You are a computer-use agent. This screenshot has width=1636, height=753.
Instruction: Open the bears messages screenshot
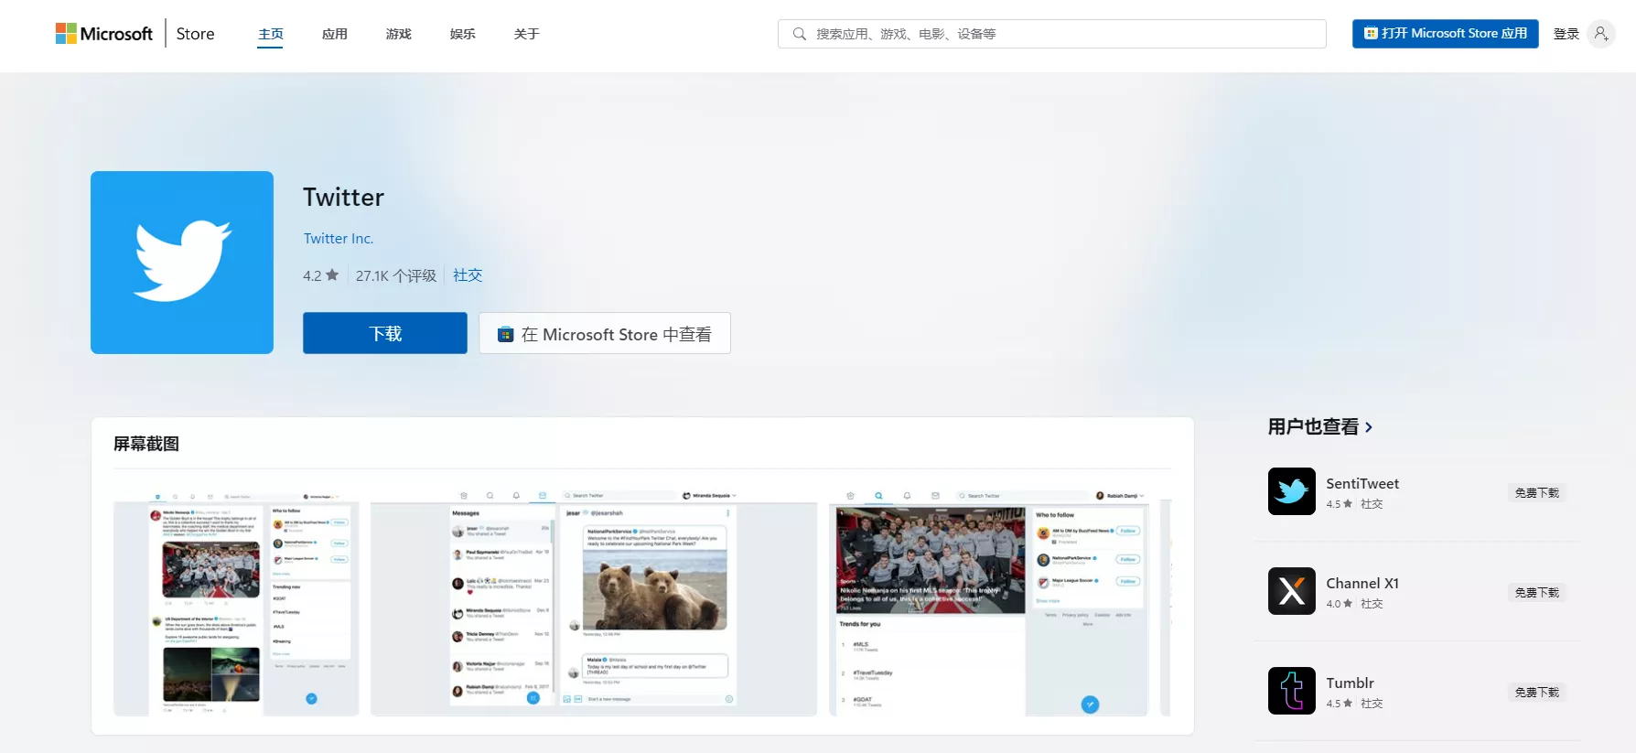[594, 603]
